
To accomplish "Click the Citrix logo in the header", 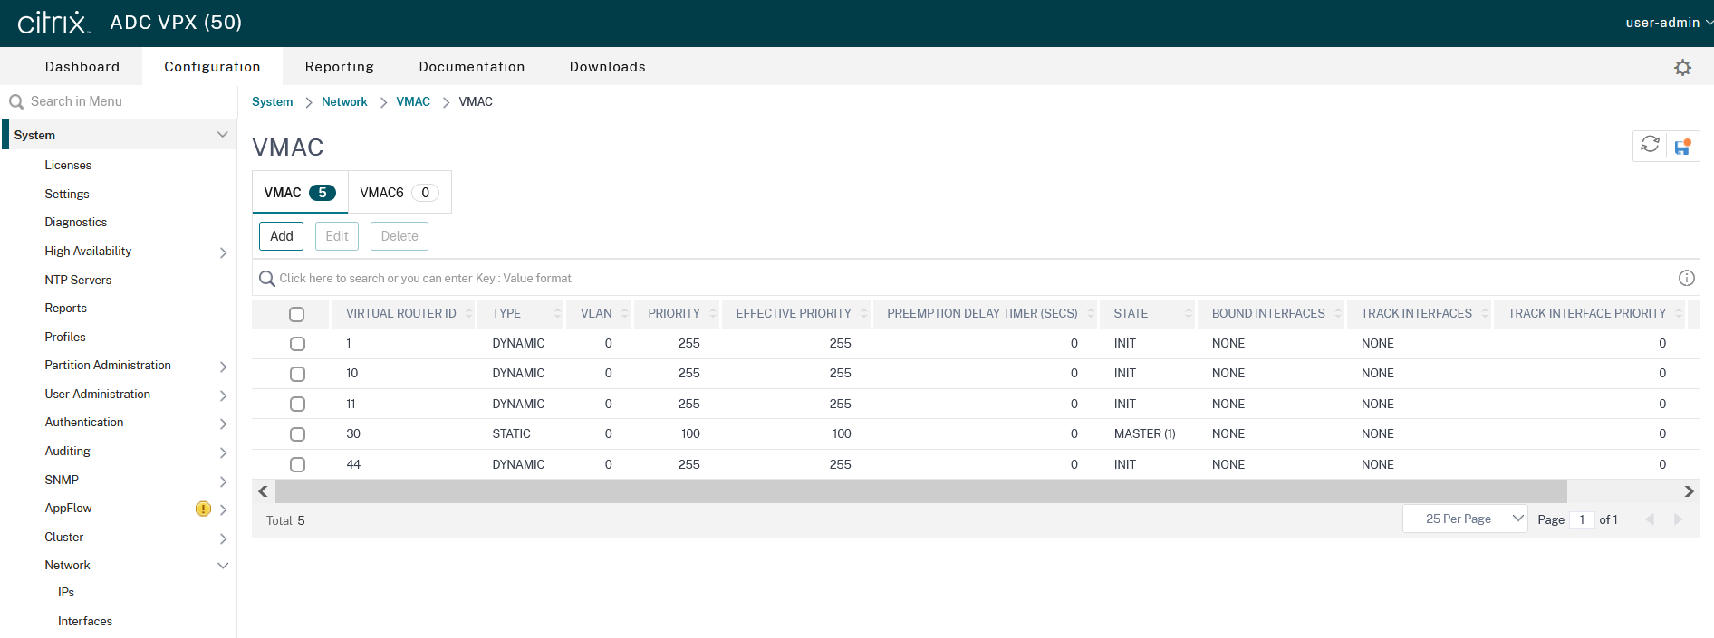I will click(x=53, y=23).
